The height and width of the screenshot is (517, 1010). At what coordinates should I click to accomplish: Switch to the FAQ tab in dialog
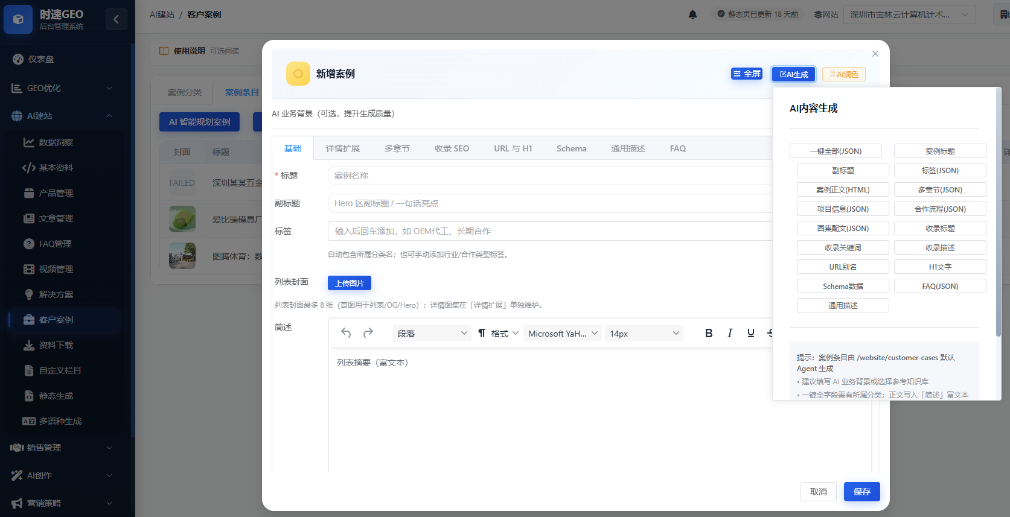678,148
